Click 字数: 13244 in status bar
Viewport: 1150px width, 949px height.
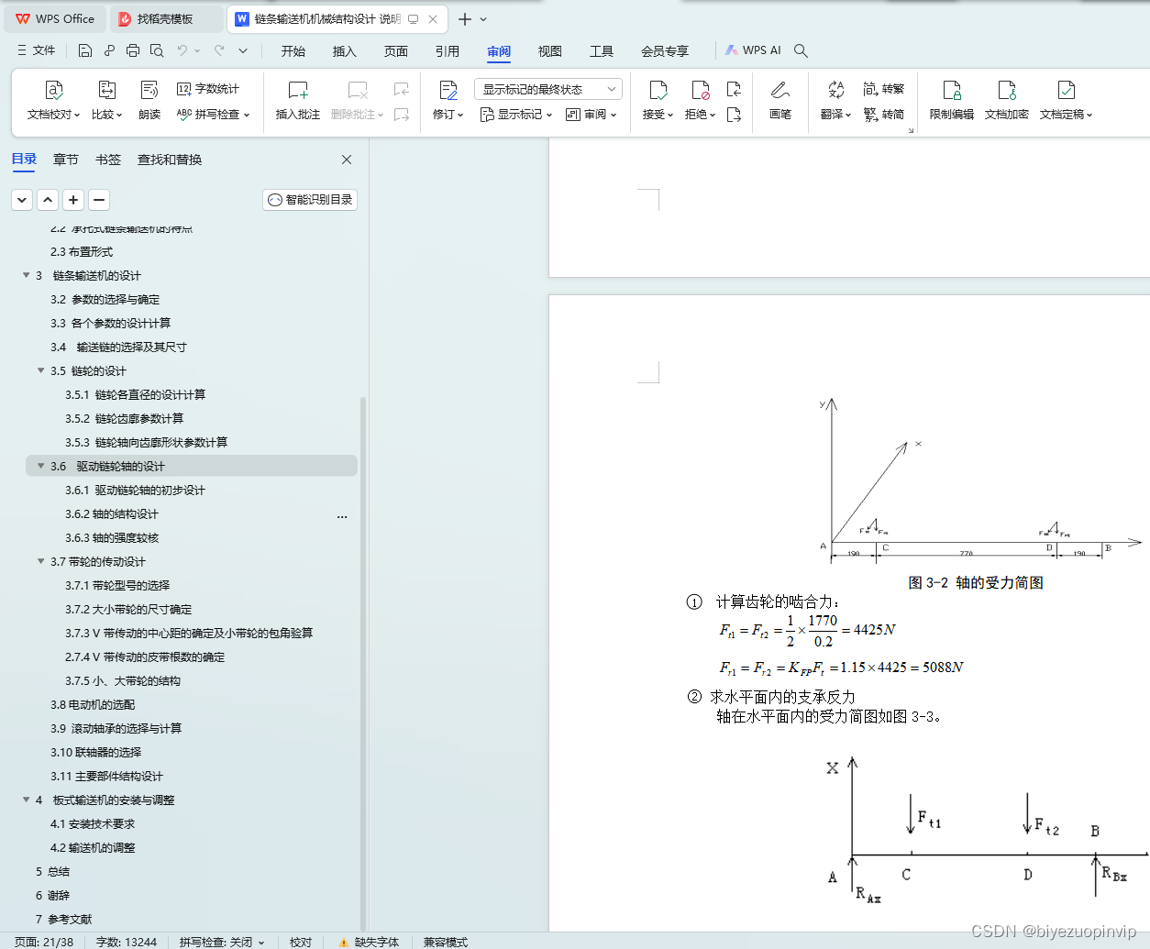click(127, 942)
